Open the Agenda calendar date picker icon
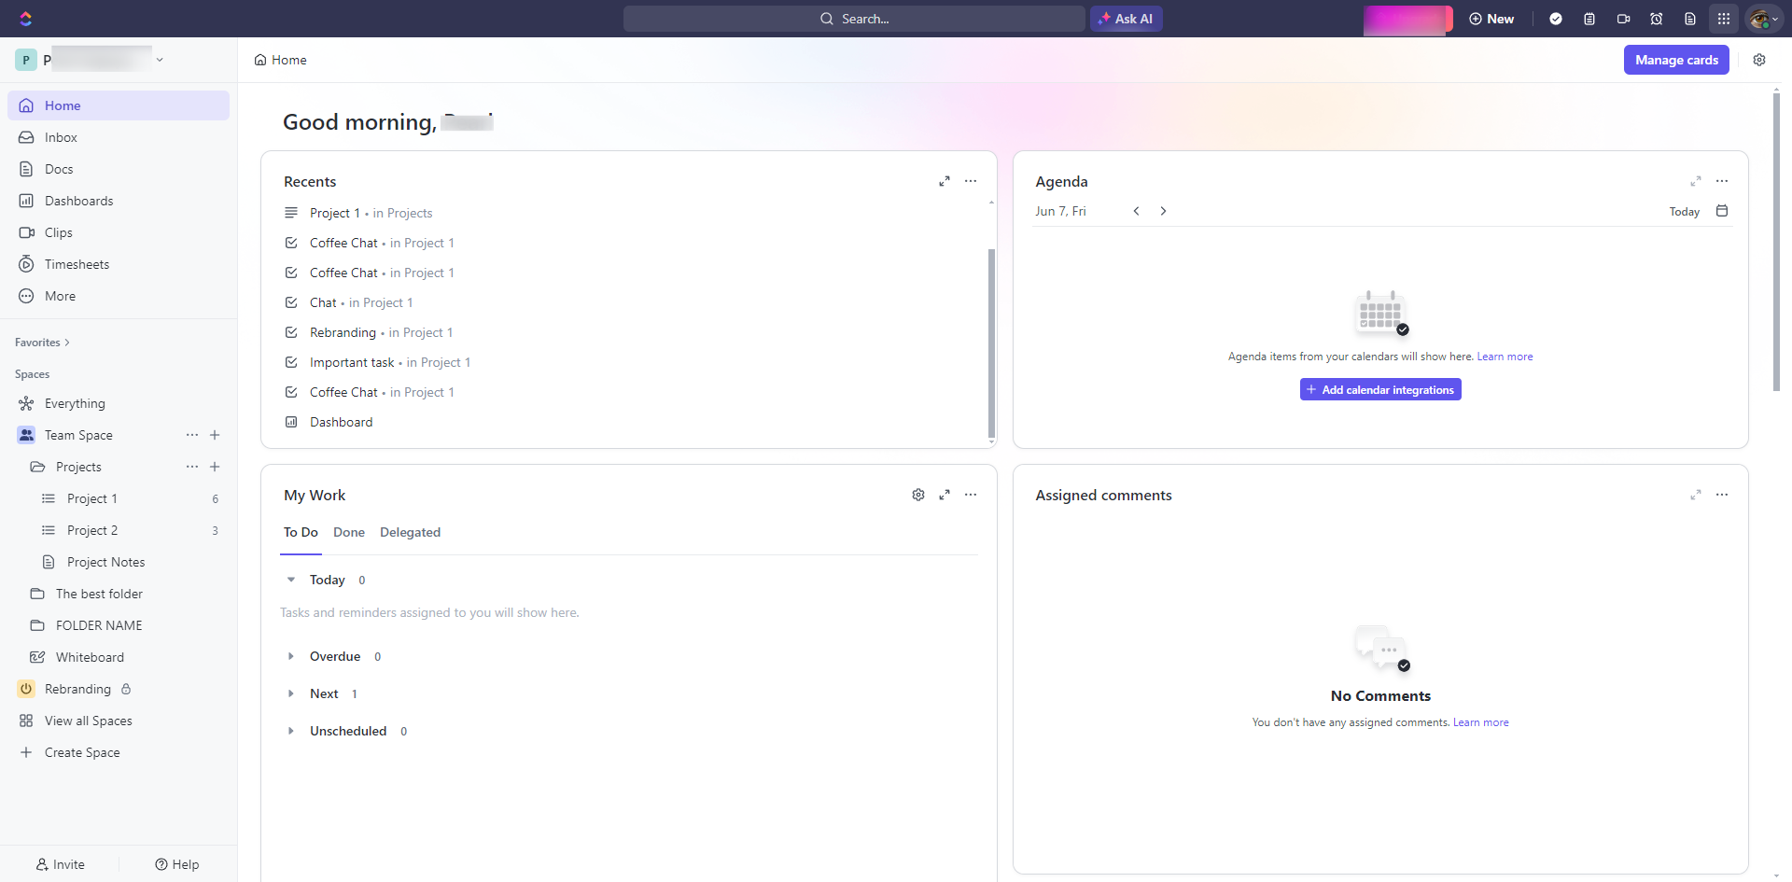The height and width of the screenshot is (882, 1792). [x=1722, y=211]
